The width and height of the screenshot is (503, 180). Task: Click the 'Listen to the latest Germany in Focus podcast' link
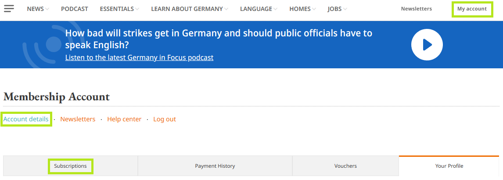pyautogui.click(x=139, y=57)
